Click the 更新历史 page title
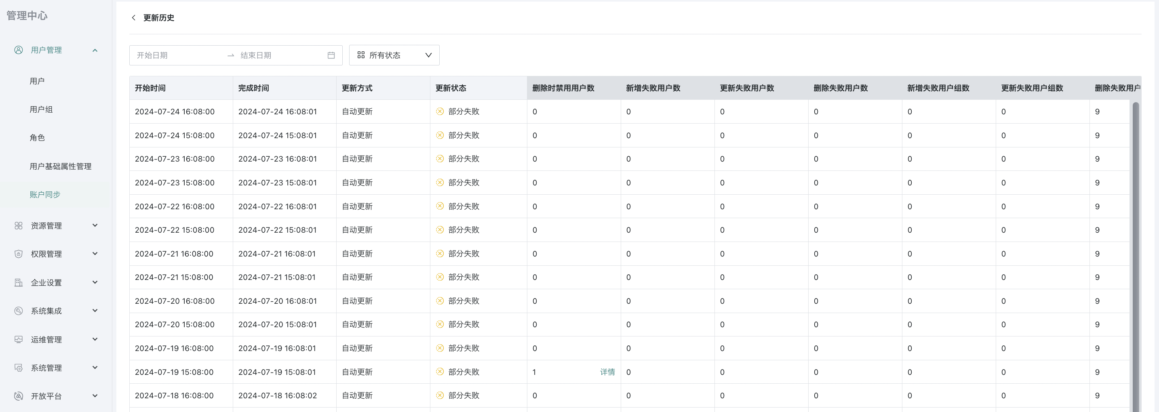The width and height of the screenshot is (1159, 412). pos(159,17)
